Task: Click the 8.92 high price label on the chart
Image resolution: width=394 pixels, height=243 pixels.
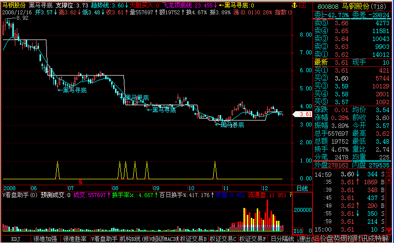Action: click(x=22, y=18)
